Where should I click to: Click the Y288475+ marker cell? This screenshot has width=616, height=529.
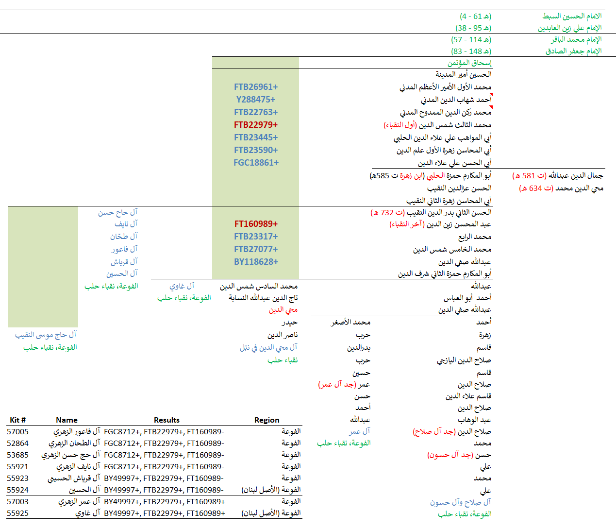256,100
